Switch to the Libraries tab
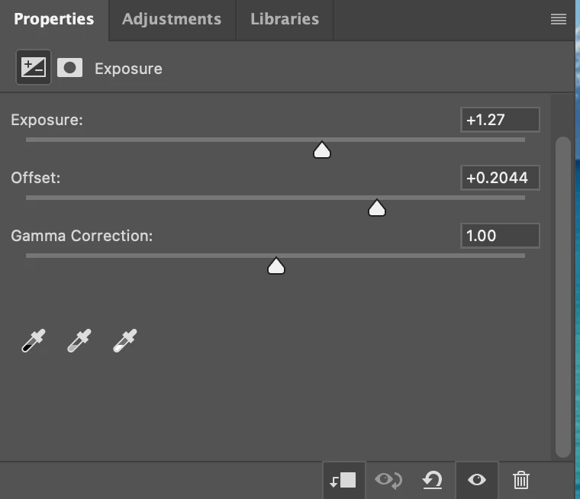Screen dimensions: 580x499 pyautogui.click(x=285, y=19)
